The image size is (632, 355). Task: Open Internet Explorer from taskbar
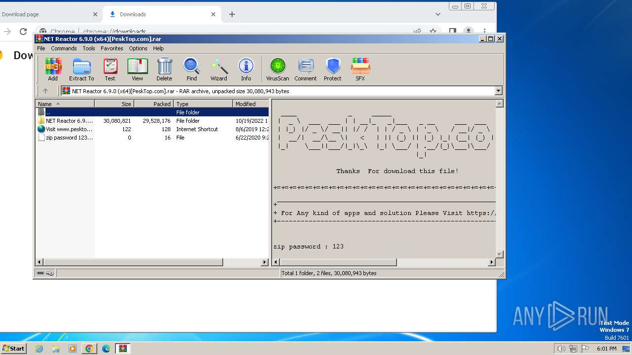(x=39, y=349)
